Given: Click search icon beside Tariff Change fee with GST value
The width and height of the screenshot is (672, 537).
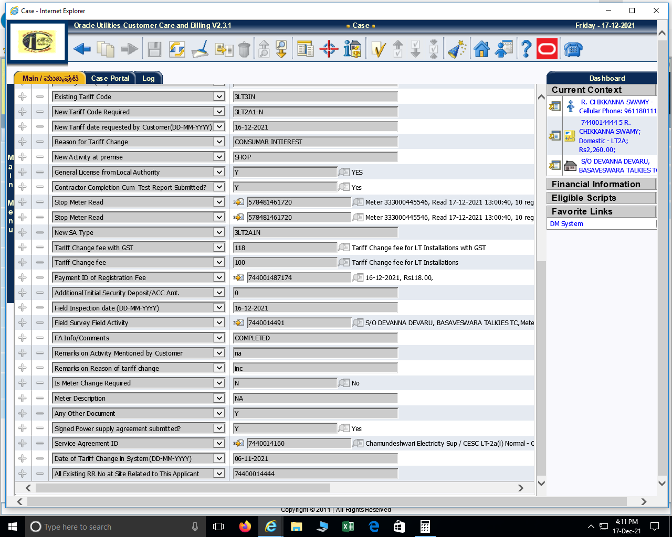Looking at the screenshot, I should (344, 248).
